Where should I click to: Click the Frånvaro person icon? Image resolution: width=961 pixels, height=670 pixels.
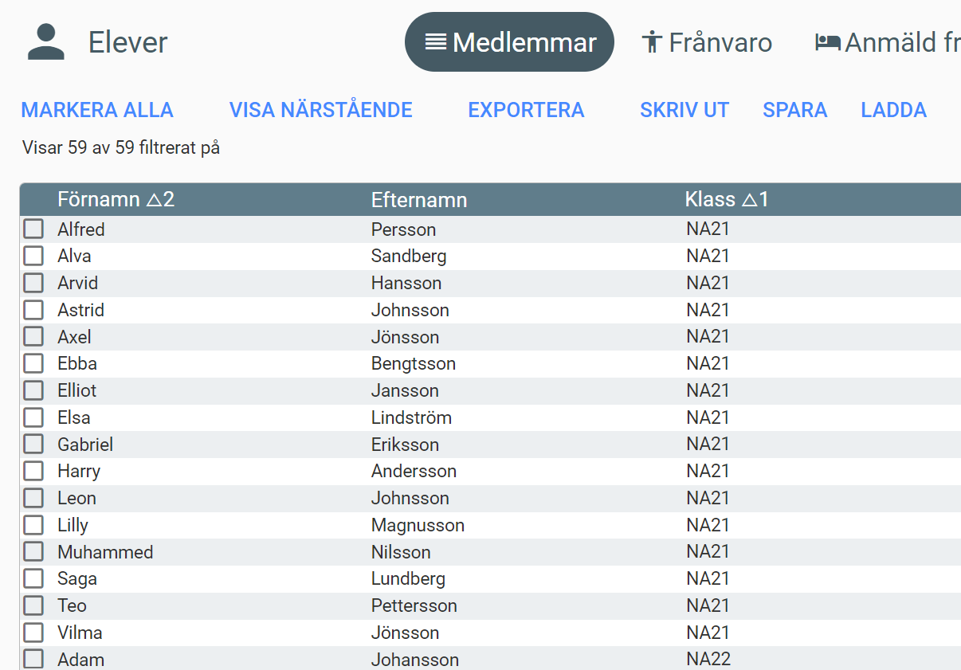pyautogui.click(x=652, y=42)
